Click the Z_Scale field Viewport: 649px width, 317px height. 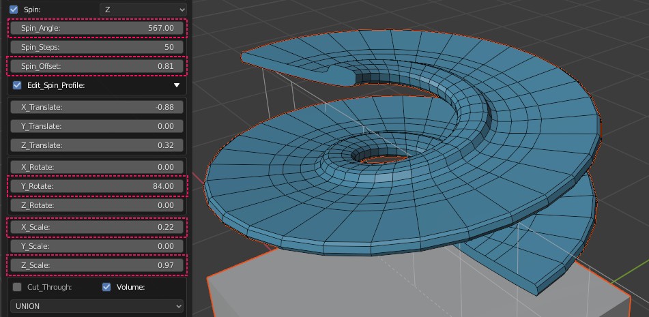point(96,265)
